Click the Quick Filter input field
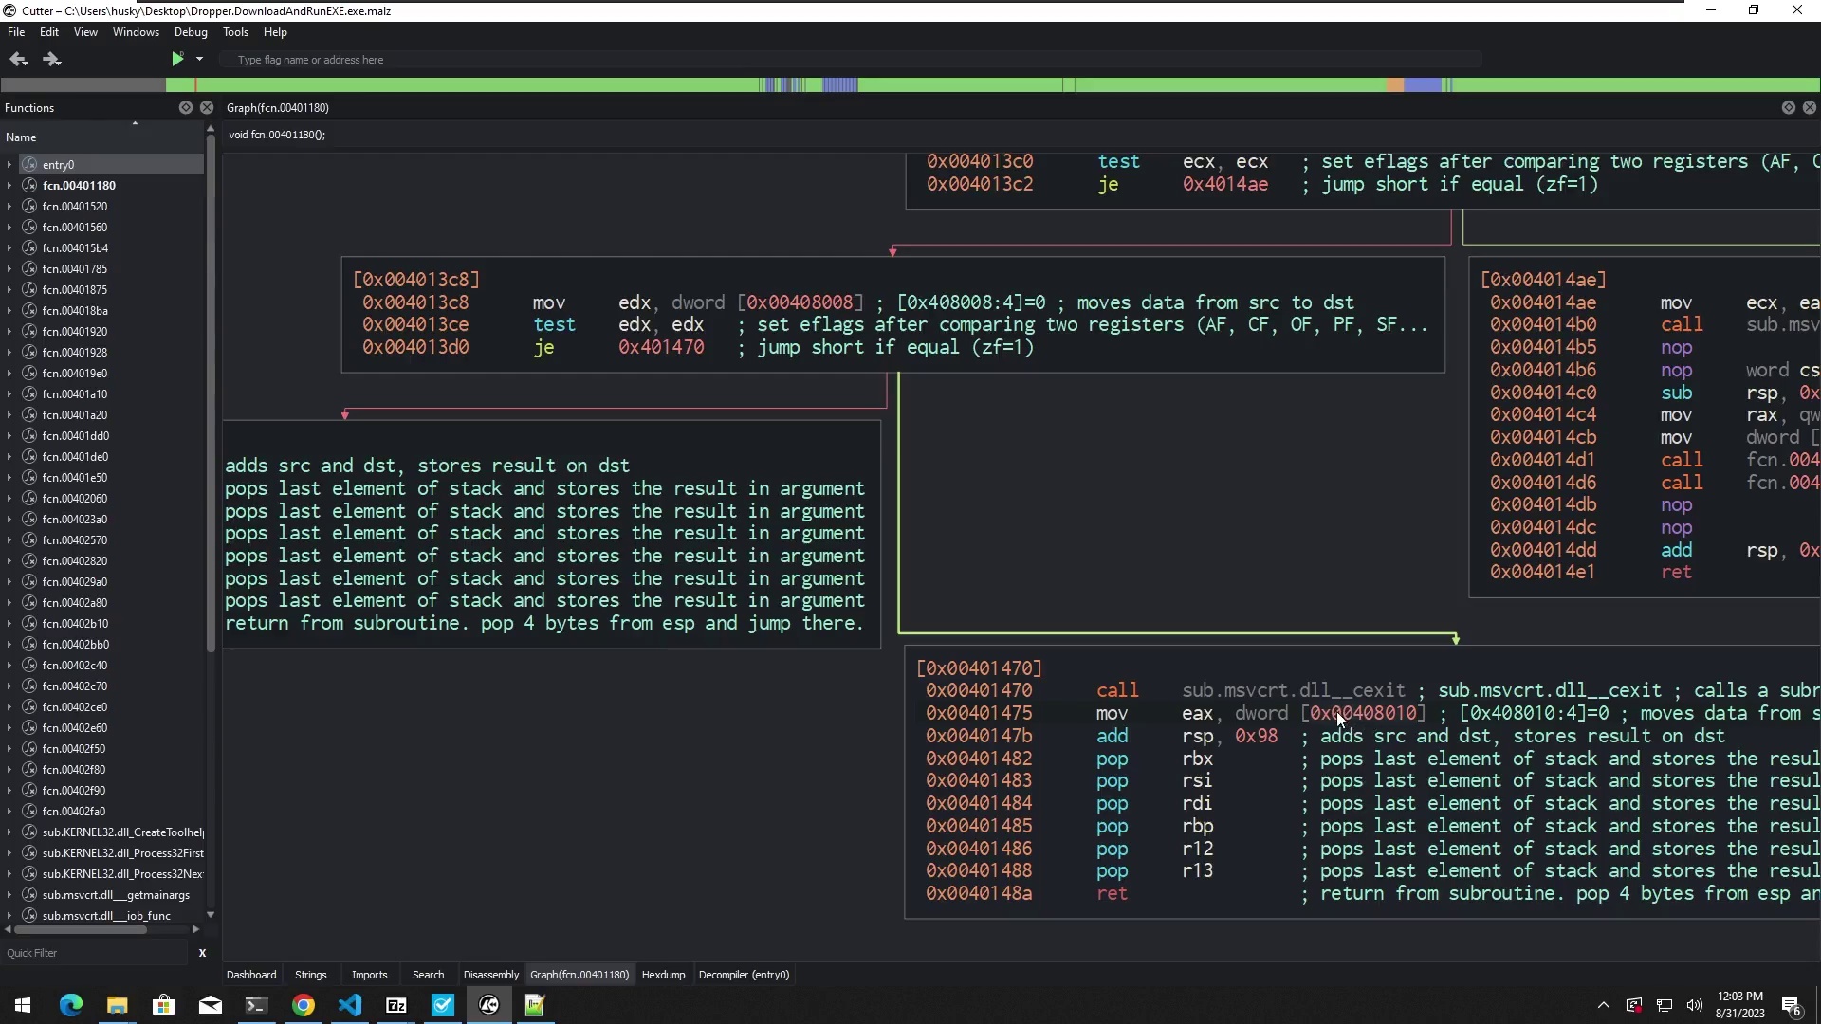The image size is (1821, 1024). click(x=95, y=953)
